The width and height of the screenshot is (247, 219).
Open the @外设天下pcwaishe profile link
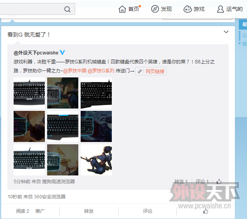[x=36, y=53]
